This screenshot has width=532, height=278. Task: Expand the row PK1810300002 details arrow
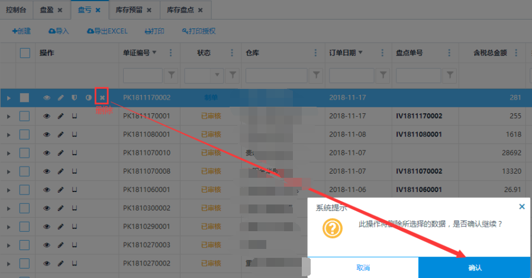[x=8, y=208]
